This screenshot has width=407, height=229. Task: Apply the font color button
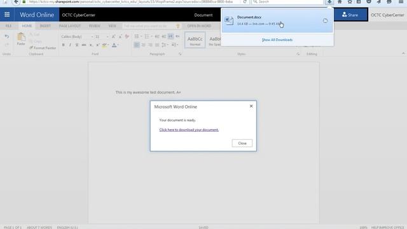click(x=114, y=45)
